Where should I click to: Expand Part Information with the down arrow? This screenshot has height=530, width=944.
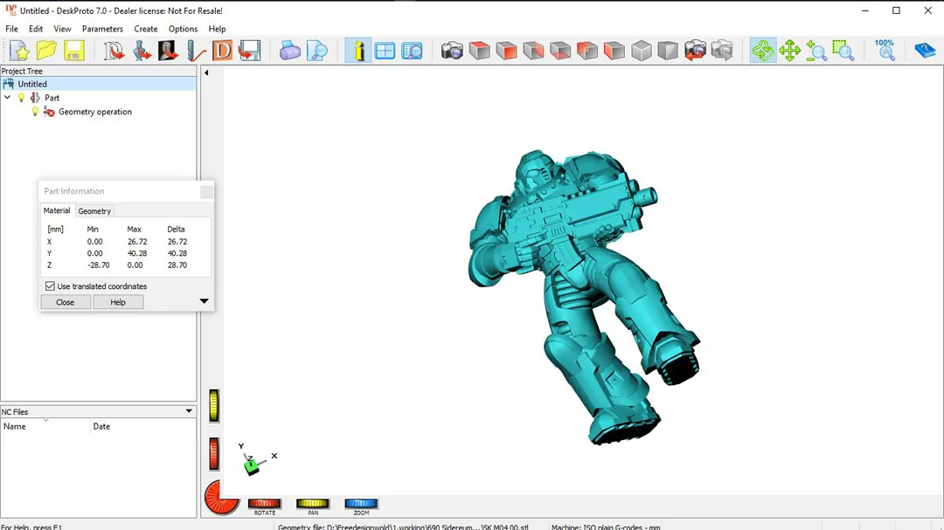tap(204, 300)
